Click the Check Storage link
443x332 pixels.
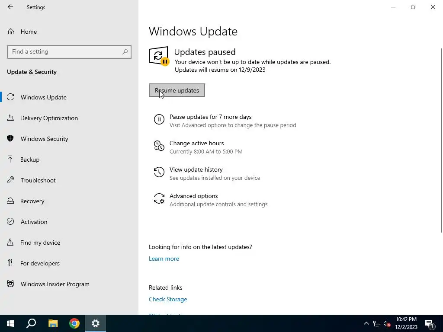click(x=168, y=299)
